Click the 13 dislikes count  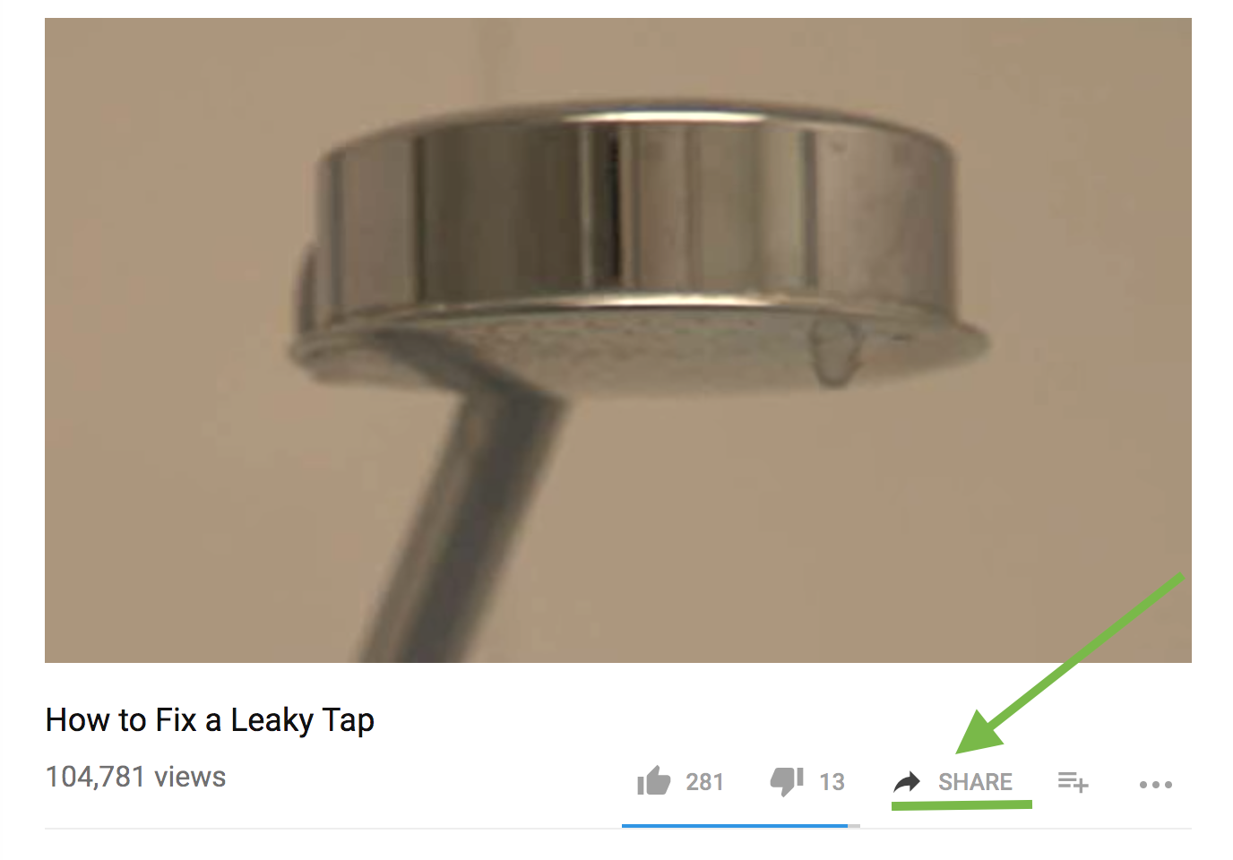pos(832,782)
